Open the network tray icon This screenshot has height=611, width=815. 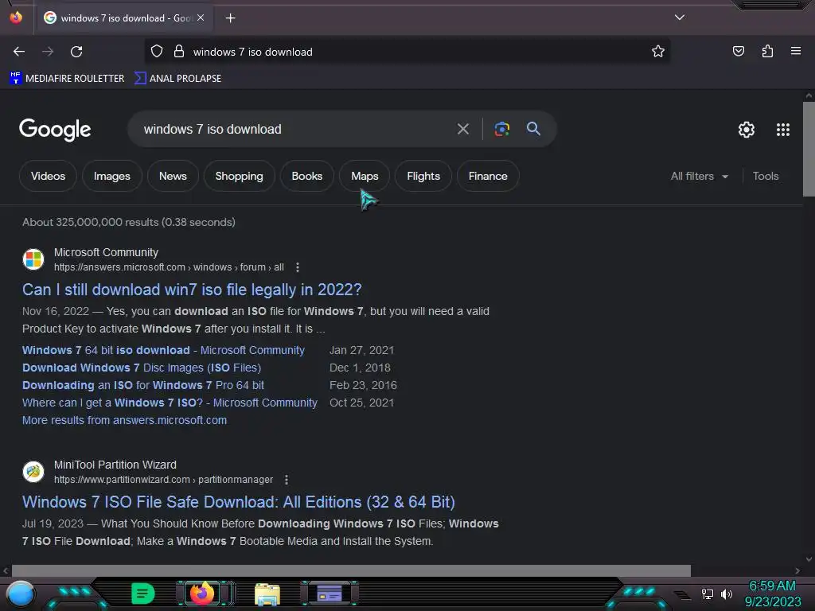coord(707,593)
